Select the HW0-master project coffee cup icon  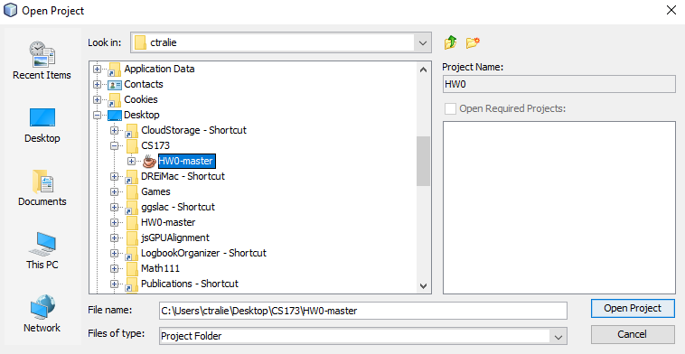click(149, 161)
